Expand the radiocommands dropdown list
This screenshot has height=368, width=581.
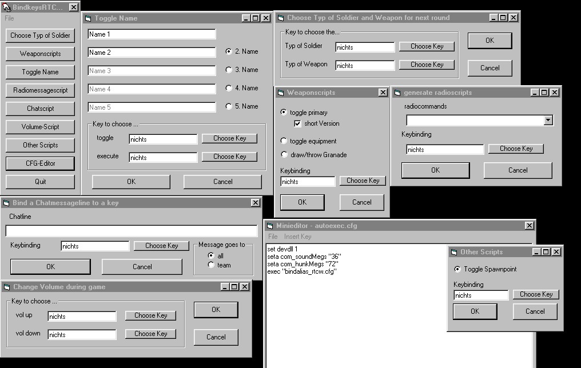(x=548, y=121)
